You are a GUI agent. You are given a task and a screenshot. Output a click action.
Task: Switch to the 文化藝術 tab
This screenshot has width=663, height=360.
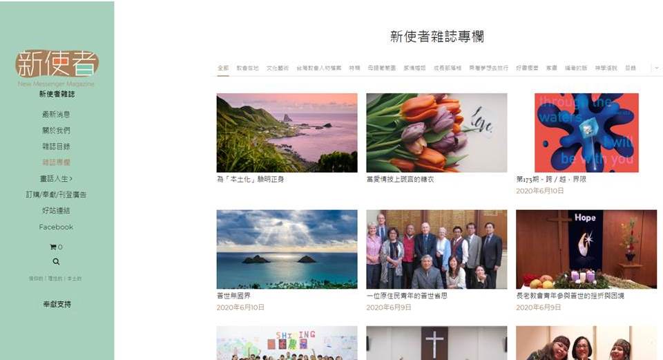[x=278, y=68]
